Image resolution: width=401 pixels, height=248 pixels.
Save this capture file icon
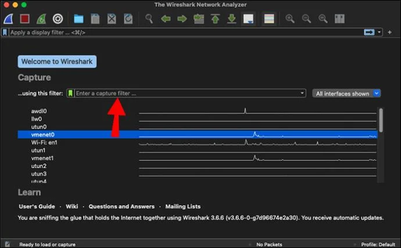(x=95, y=19)
